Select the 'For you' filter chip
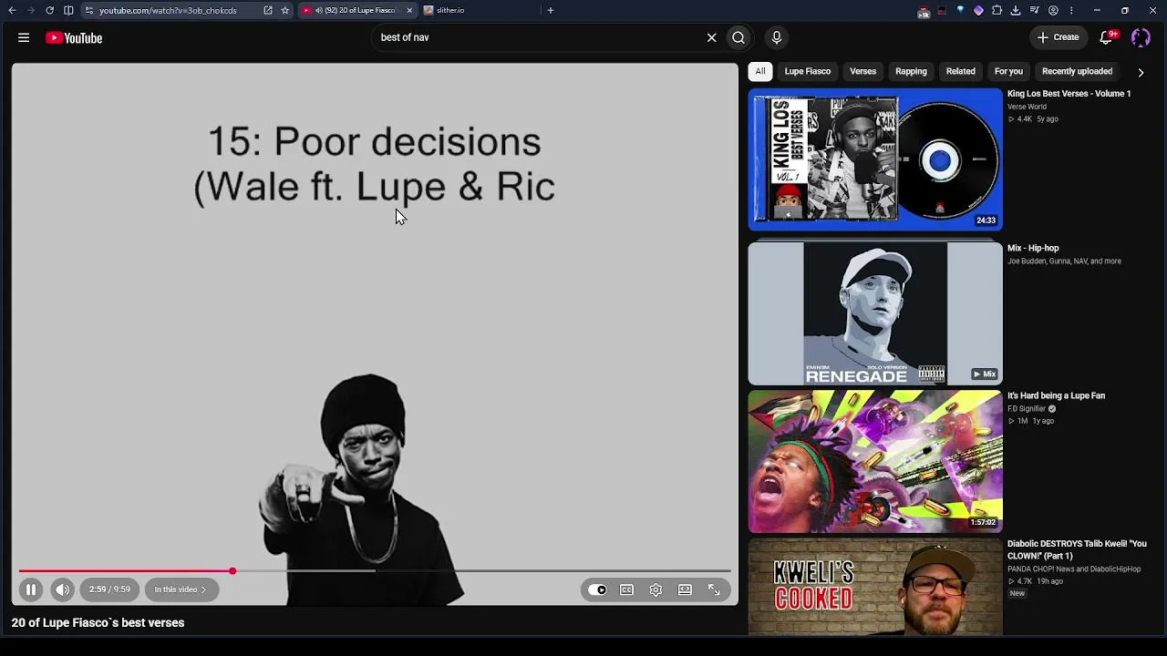 [x=1008, y=71]
